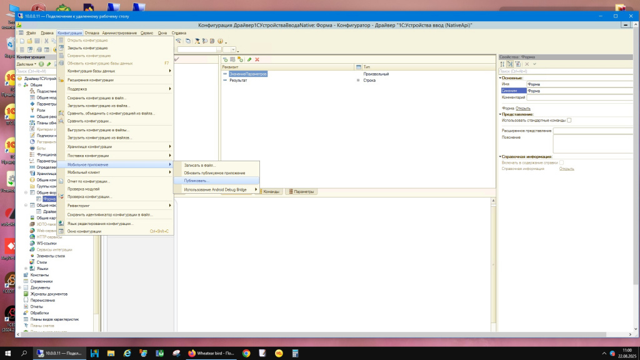
Task: Click the scissors cut icon in toolbar
Action: [46, 41]
